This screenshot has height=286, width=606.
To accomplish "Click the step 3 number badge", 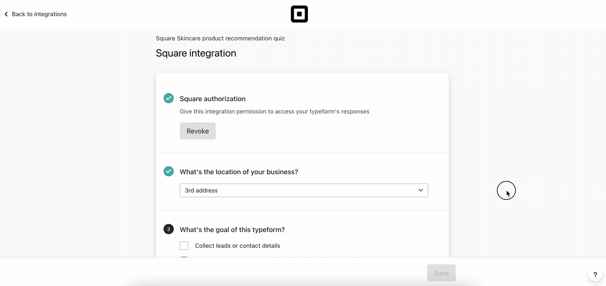I will click(169, 229).
